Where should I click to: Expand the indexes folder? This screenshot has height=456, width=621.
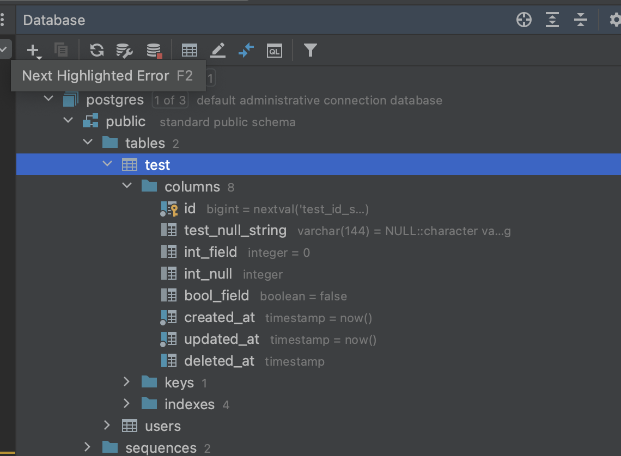click(127, 404)
